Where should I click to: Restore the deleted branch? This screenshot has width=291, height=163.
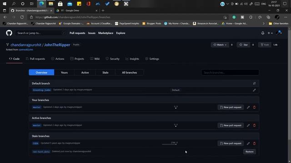(250, 152)
